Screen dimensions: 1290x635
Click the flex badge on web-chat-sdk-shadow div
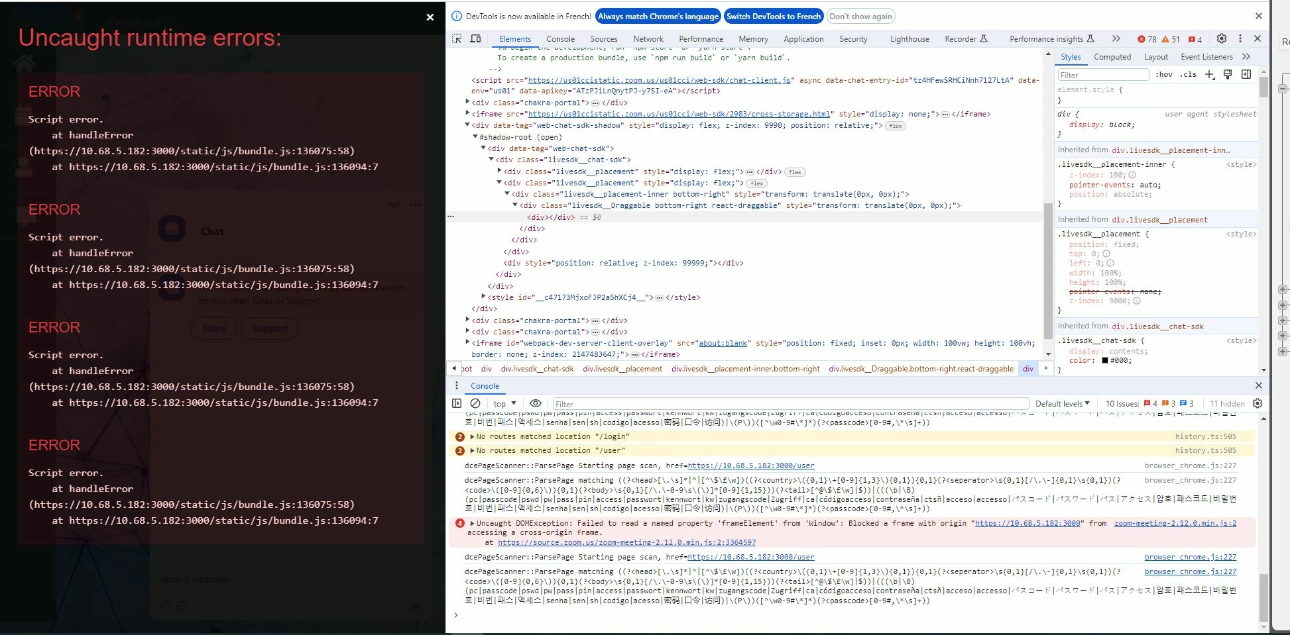(x=896, y=126)
